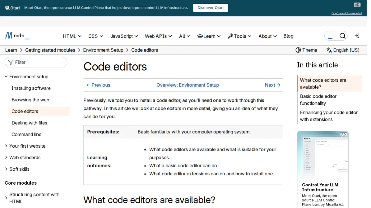
Task: Open the CSS menu
Action: point(96,36)
